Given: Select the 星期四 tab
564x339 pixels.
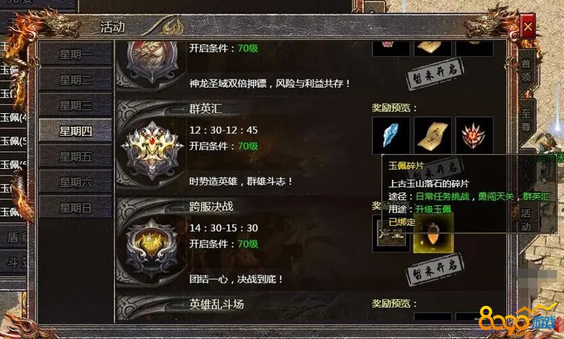Looking at the screenshot, I should click(x=75, y=131).
